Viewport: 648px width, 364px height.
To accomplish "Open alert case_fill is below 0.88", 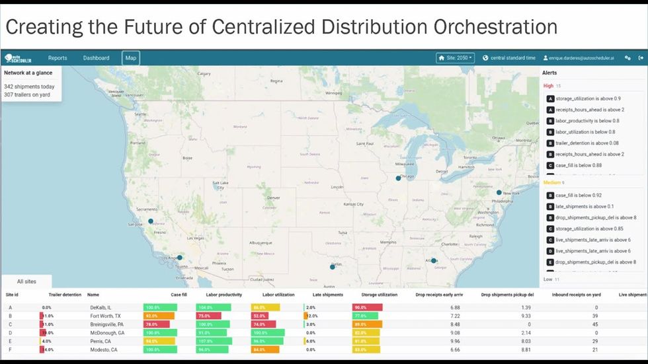I will click(579, 166).
